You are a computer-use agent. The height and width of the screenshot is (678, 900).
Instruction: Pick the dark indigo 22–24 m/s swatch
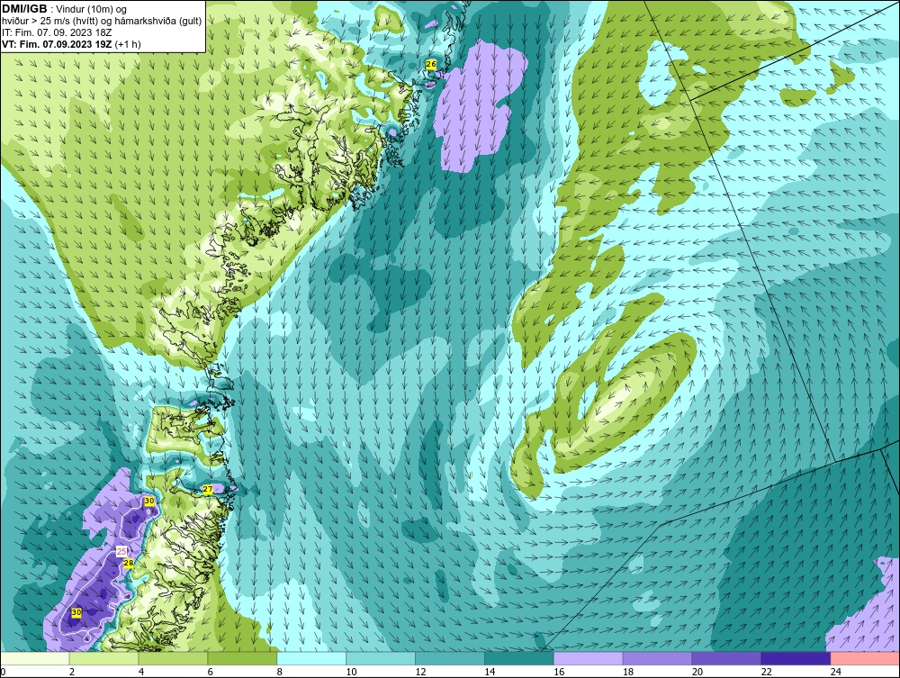796,658
